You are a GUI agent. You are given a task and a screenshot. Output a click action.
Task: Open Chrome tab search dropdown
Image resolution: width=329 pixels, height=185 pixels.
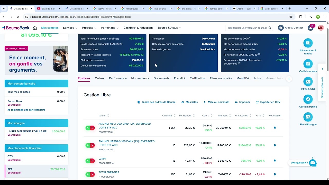[x=4, y=8]
